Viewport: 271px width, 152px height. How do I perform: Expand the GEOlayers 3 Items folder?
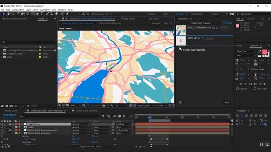point(2,54)
